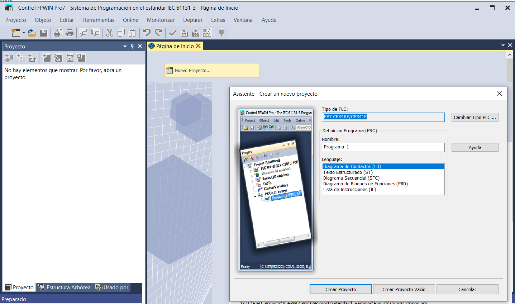Image resolution: width=515 pixels, height=304 pixels.
Task: Switch to the Usado por tab
Action: point(112,287)
